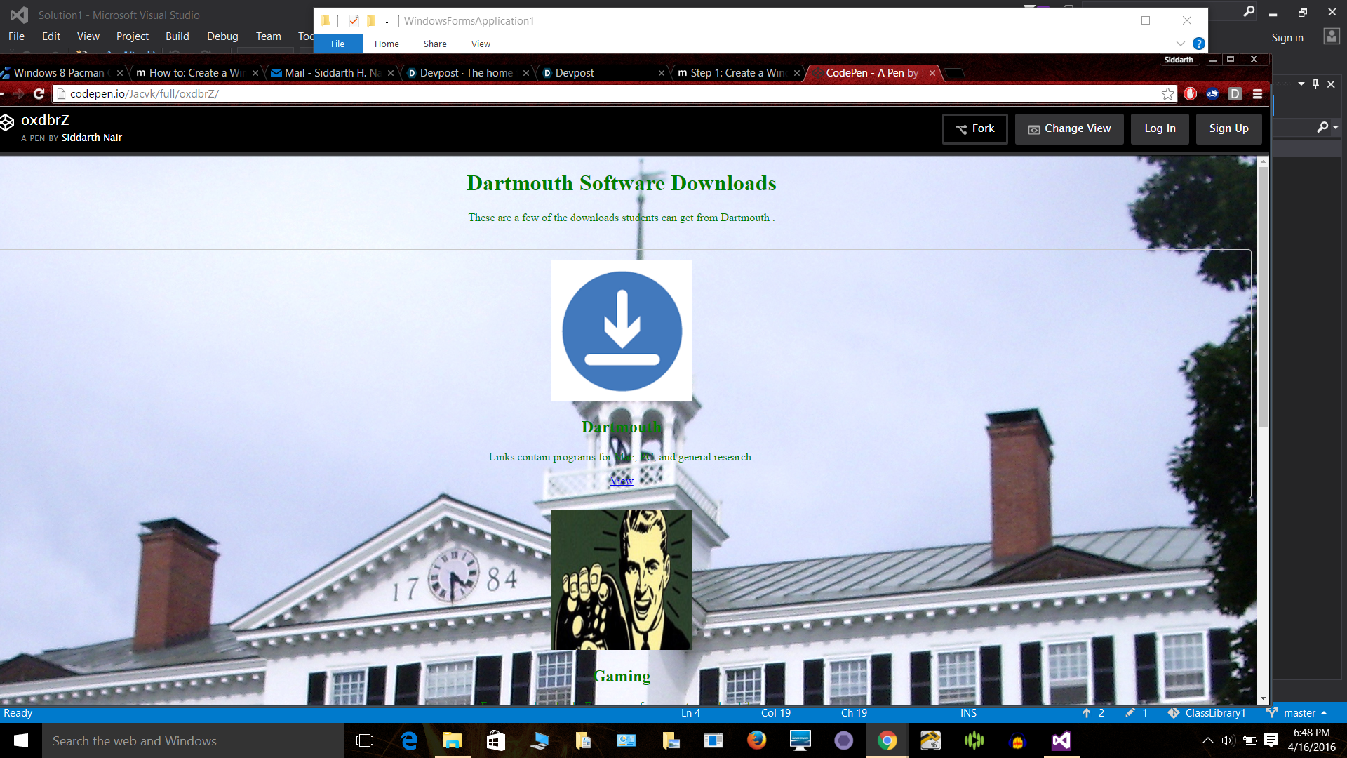Open Firefox from the taskbar
The height and width of the screenshot is (758, 1347).
point(756,740)
